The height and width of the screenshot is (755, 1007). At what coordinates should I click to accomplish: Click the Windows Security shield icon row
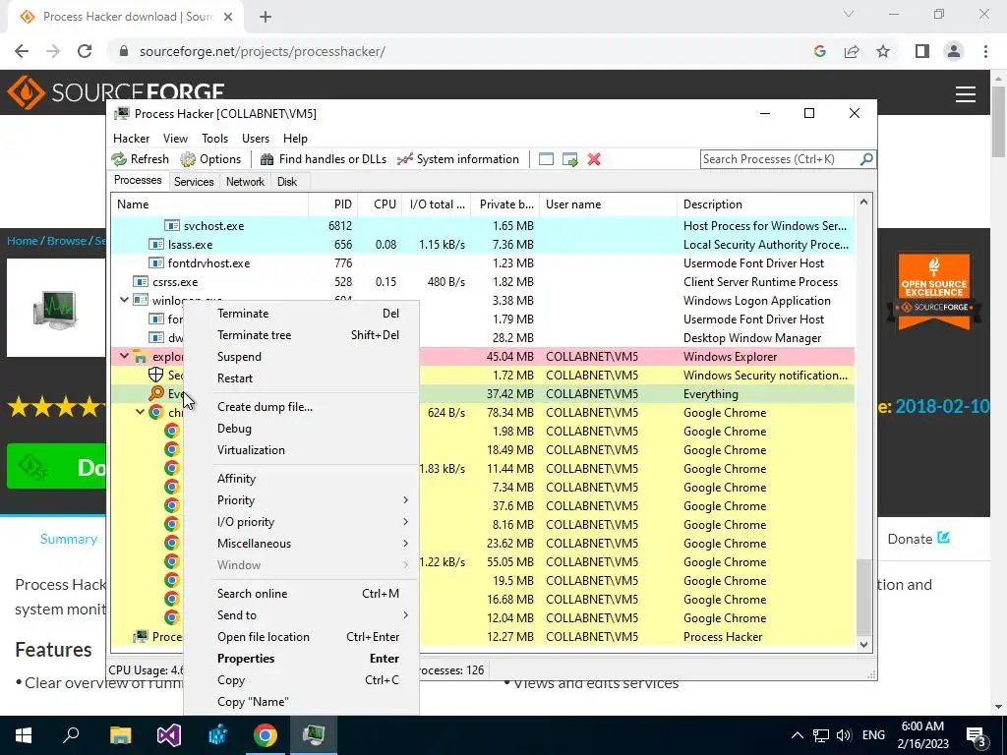click(156, 375)
